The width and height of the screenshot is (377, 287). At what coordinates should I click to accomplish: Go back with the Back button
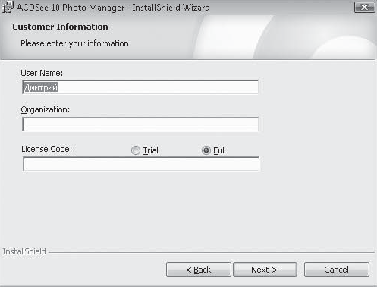pyautogui.click(x=199, y=270)
